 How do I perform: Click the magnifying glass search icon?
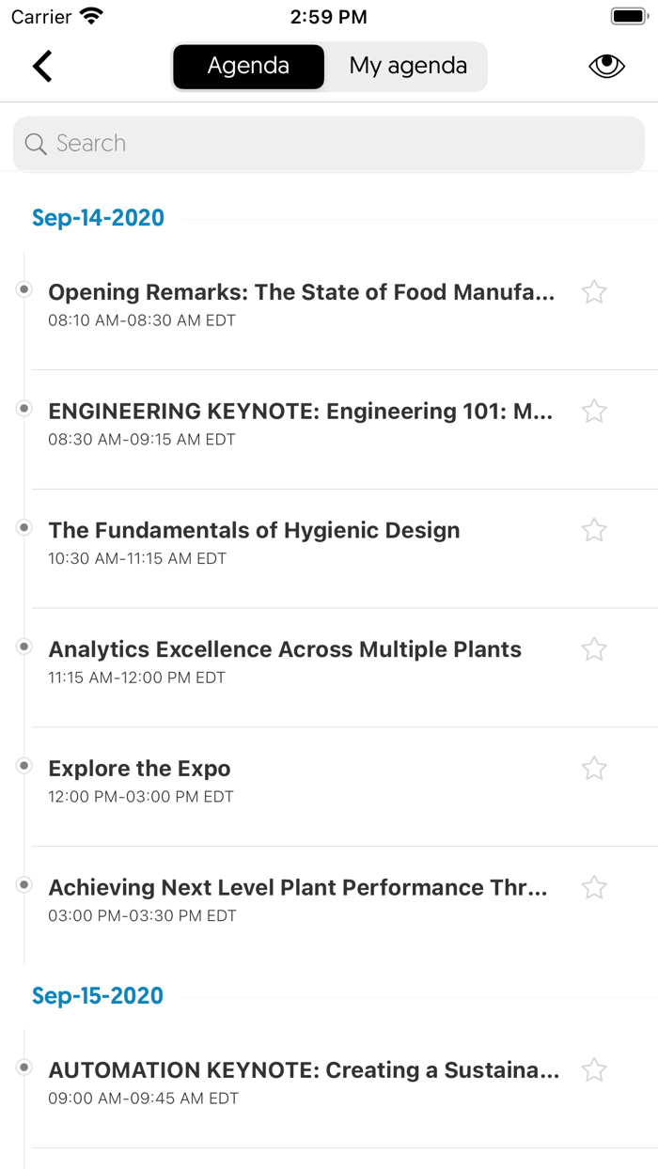[x=35, y=144]
